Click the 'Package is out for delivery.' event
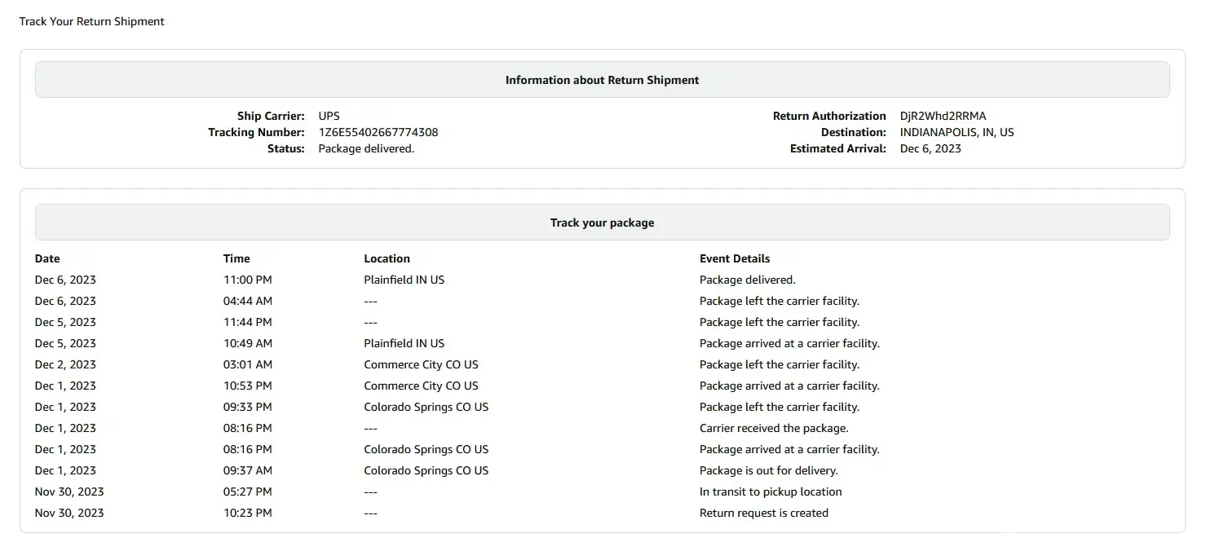 [768, 470]
